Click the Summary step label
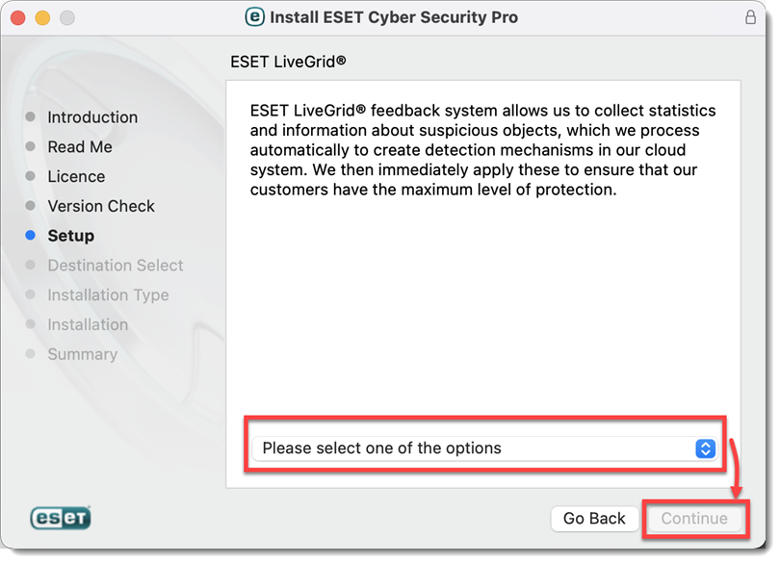Image resolution: width=780 pixels, height=563 pixels. 83,354
